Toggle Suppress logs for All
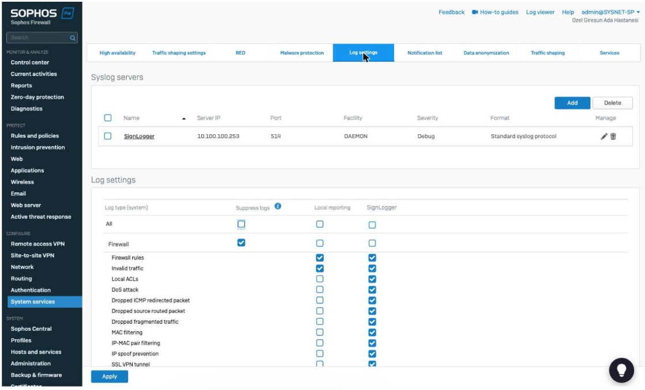This screenshot has height=390, width=645. point(241,225)
